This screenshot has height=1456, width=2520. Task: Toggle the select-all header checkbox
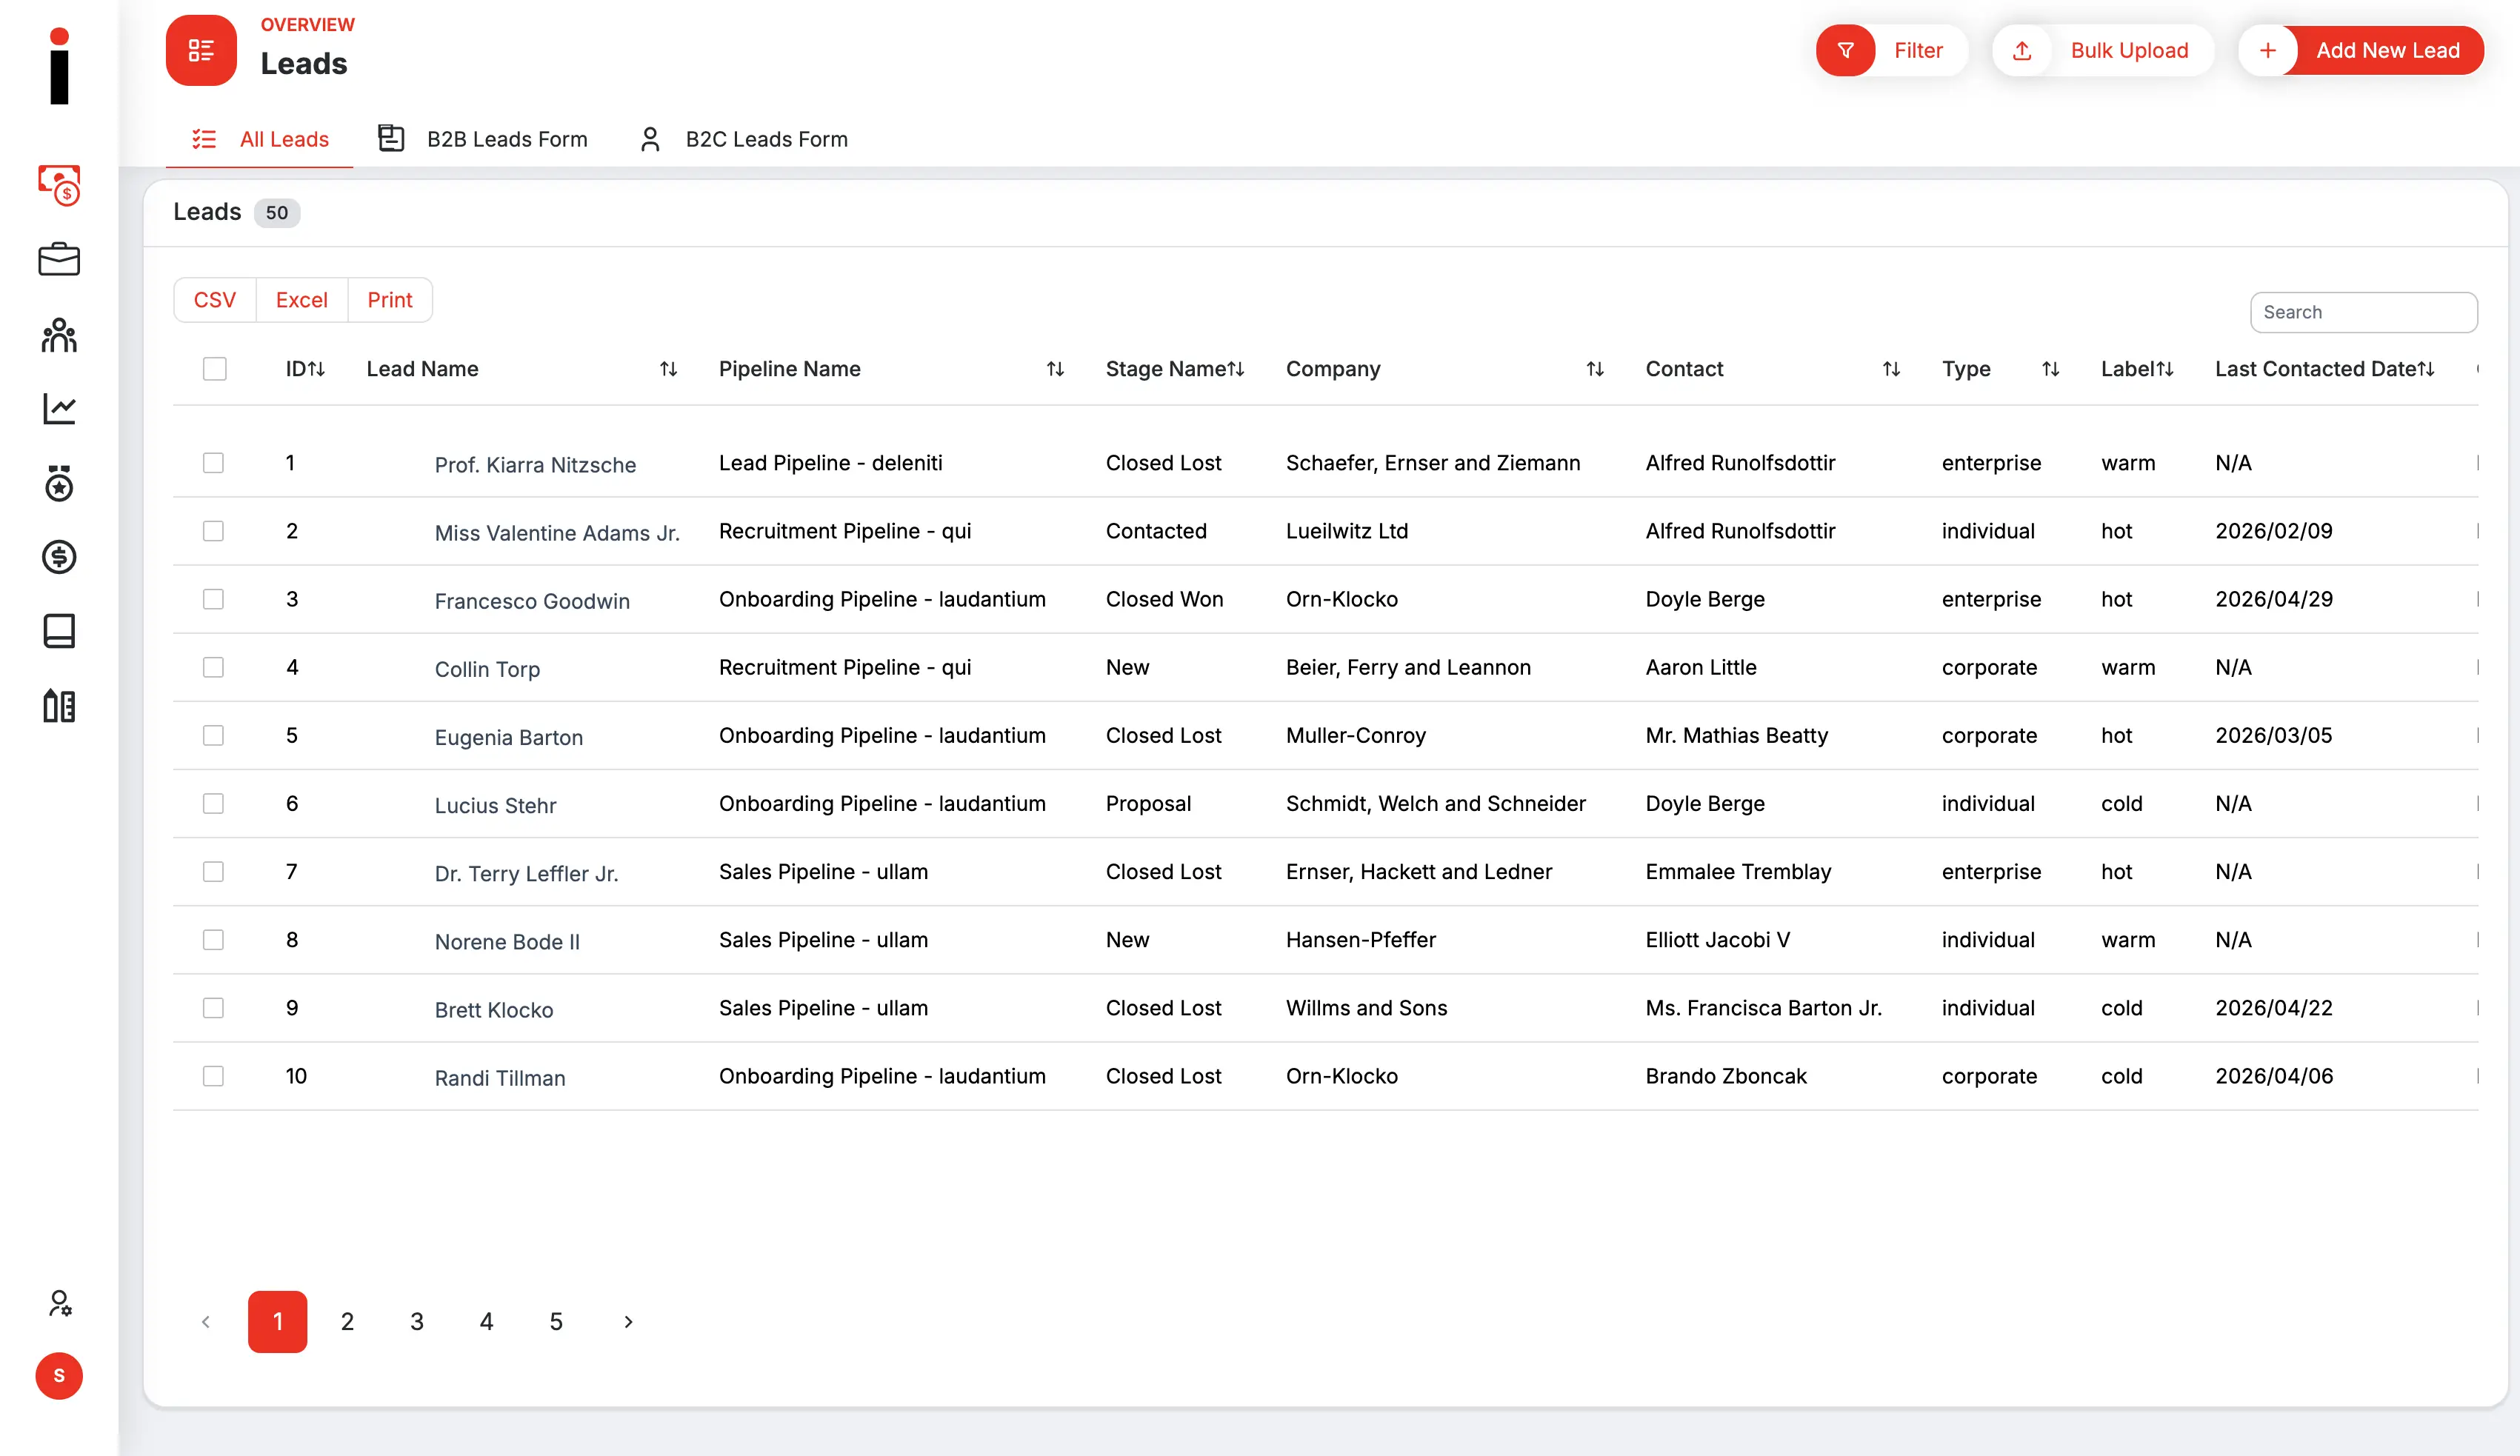[214, 369]
